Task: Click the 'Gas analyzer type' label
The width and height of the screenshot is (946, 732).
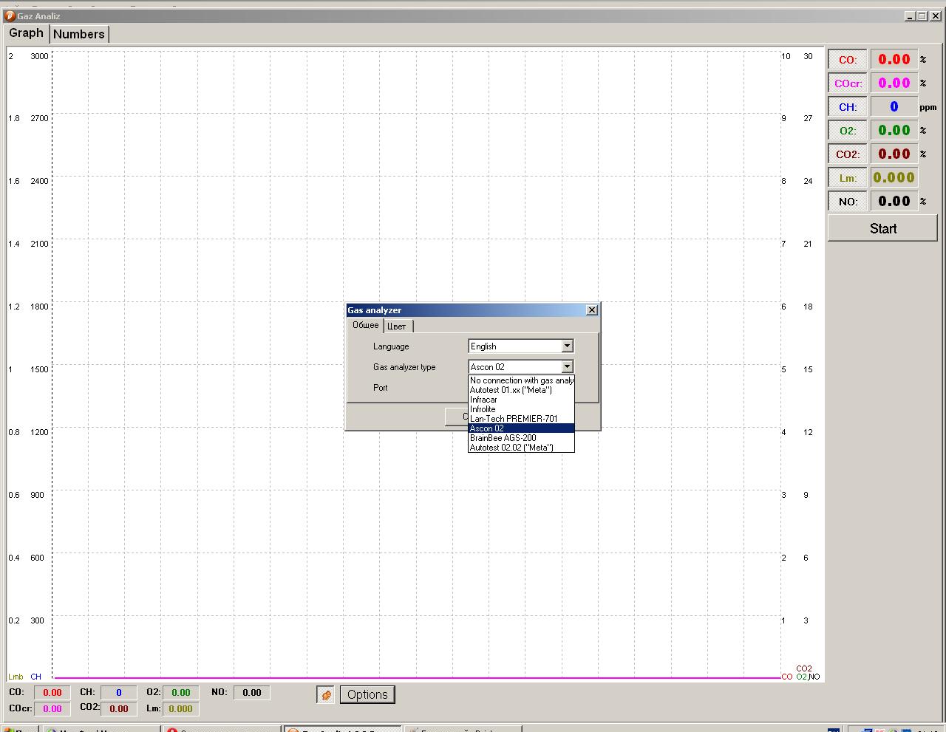Action: click(x=404, y=367)
